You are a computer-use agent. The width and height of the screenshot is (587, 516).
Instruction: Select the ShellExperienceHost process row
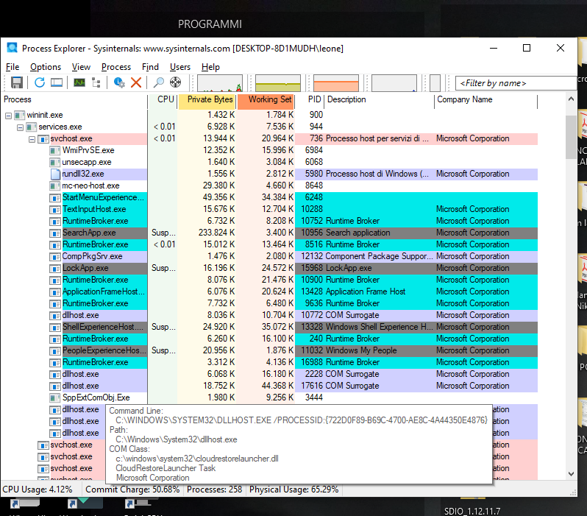coord(268,327)
